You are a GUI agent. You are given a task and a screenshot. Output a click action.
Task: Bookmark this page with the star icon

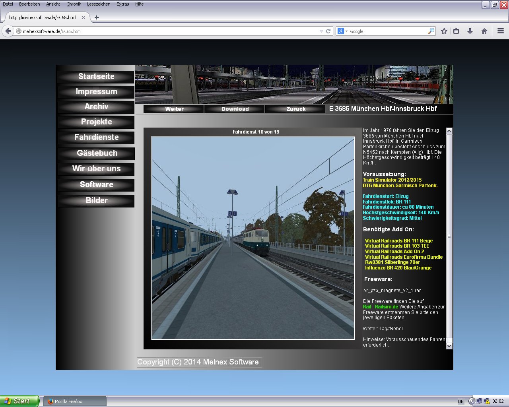444,31
